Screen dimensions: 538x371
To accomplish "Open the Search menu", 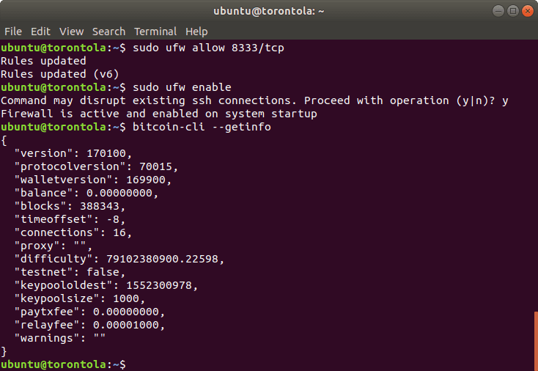I will [108, 32].
